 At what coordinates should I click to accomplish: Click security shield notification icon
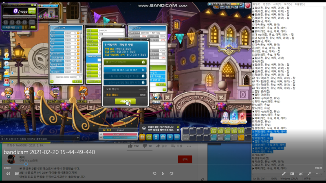point(144,129)
